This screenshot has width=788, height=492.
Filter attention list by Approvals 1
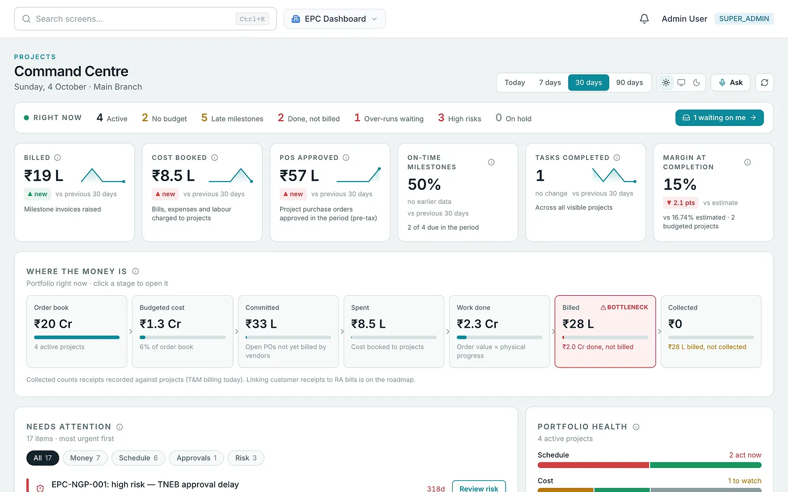coord(197,458)
